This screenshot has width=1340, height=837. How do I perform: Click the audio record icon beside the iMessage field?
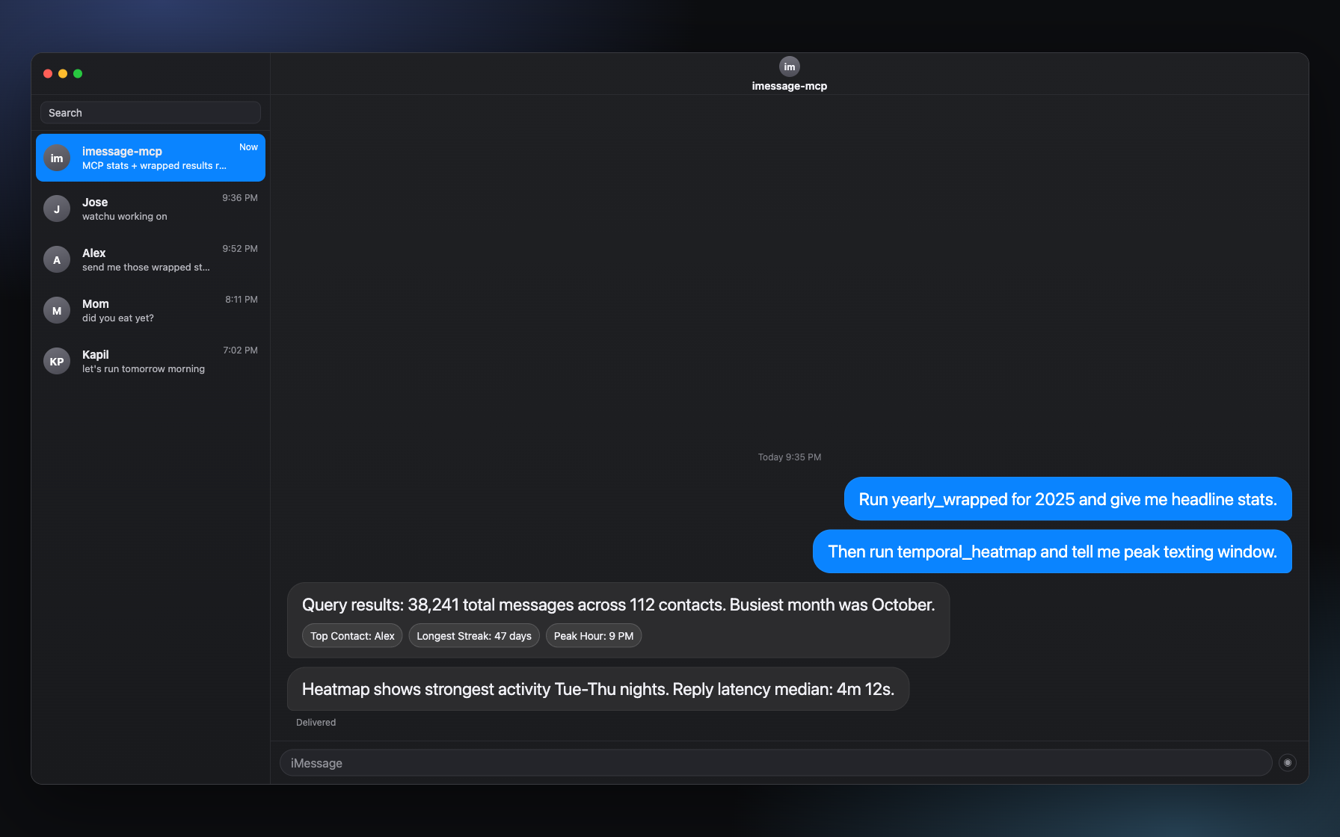(1288, 762)
